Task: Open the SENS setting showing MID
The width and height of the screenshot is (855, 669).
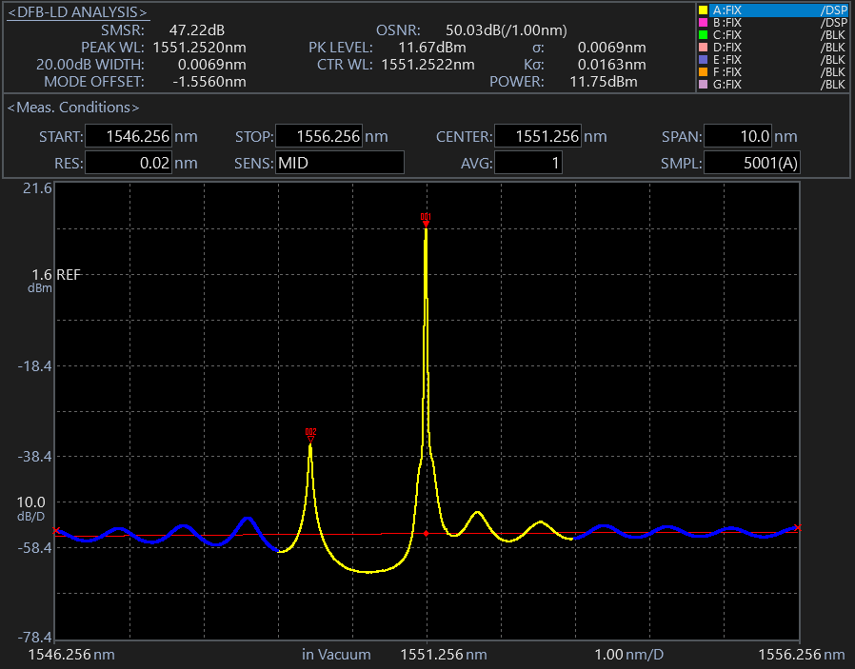Action: click(x=339, y=163)
